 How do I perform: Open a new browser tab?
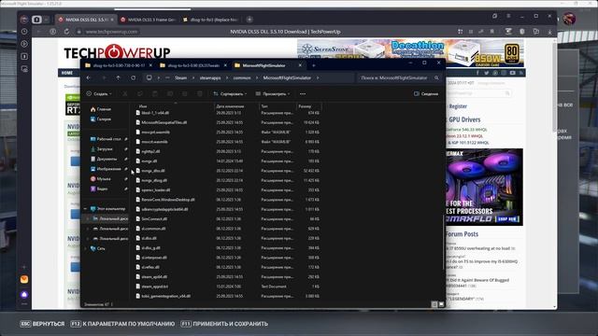tap(249, 20)
